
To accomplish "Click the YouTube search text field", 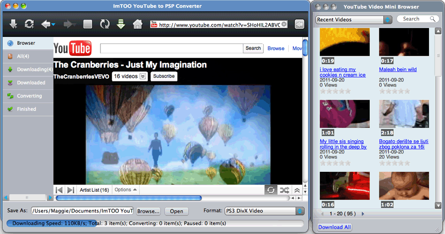I will point(171,48).
